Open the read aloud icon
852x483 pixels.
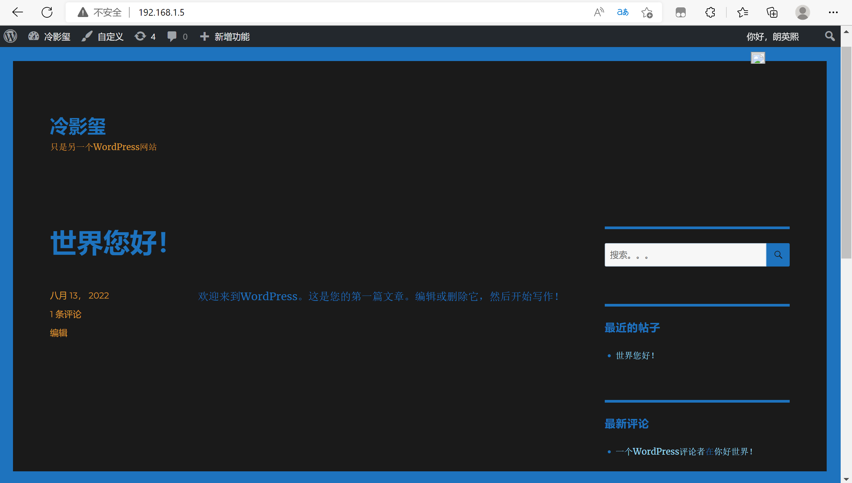point(599,12)
